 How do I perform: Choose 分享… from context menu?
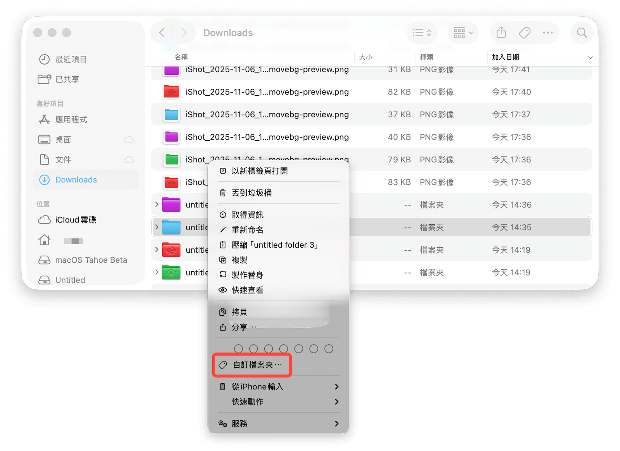coord(279,327)
